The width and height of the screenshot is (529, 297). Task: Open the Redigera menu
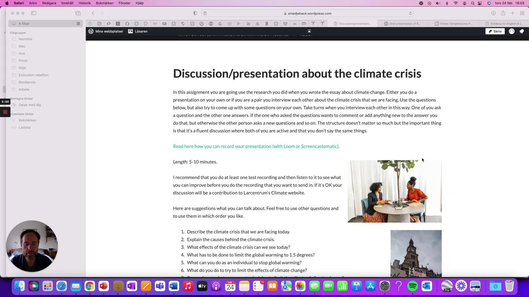pyautogui.click(x=49, y=3)
